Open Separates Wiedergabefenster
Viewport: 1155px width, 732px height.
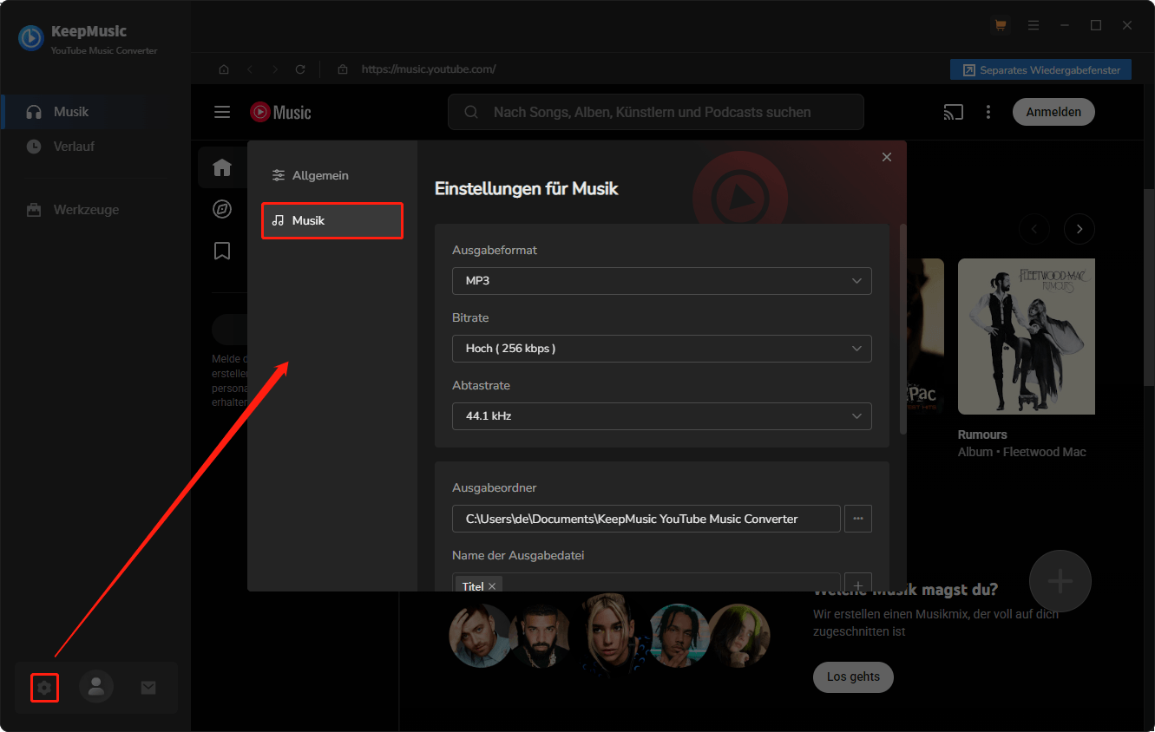point(1040,69)
